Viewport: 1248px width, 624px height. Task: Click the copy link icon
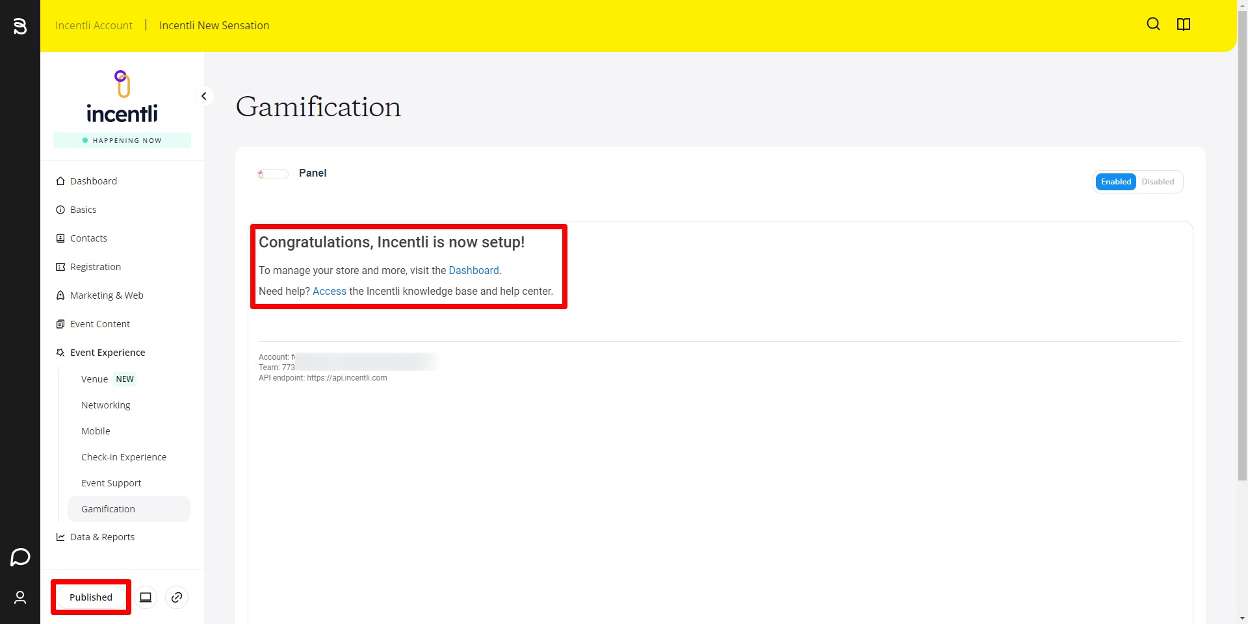coord(177,597)
